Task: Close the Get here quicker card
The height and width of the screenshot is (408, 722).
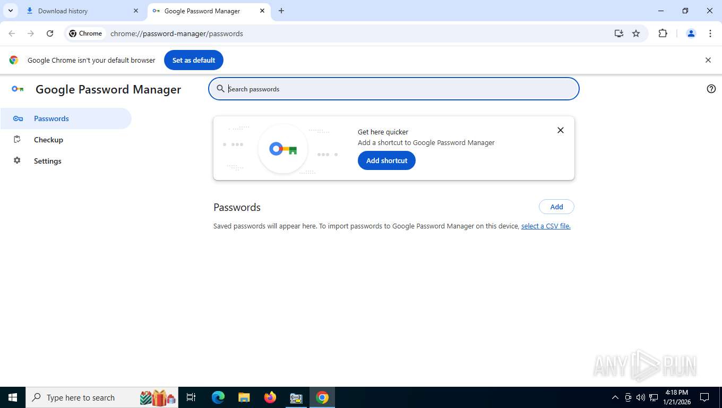Action: tap(560, 130)
